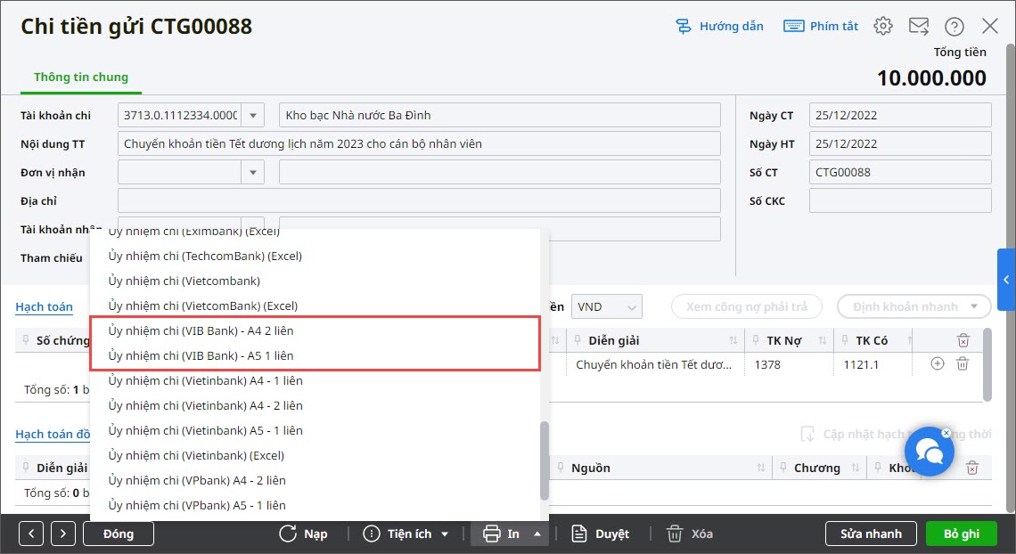This screenshot has width=1016, height=554.
Task: Sort by Diễn giải column in Hạch toán
Action: coord(733,340)
